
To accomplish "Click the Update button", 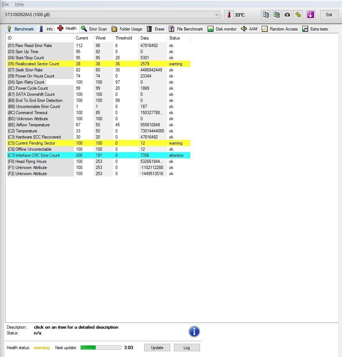I will click(157, 347).
